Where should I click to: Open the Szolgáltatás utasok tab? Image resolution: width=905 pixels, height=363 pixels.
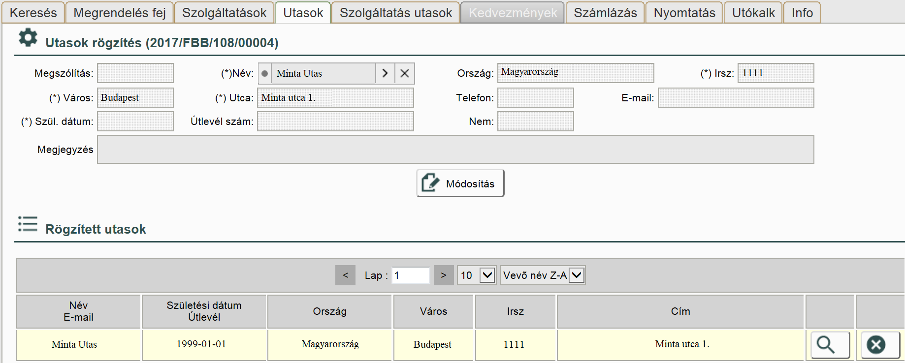(x=395, y=13)
